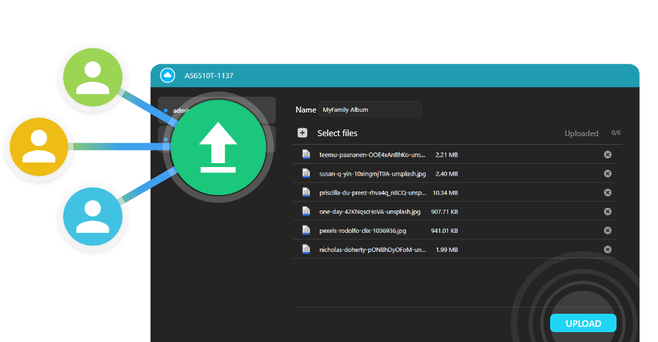Click file icon for nicholas-doherty image
The image size is (658, 342).
pyautogui.click(x=307, y=249)
